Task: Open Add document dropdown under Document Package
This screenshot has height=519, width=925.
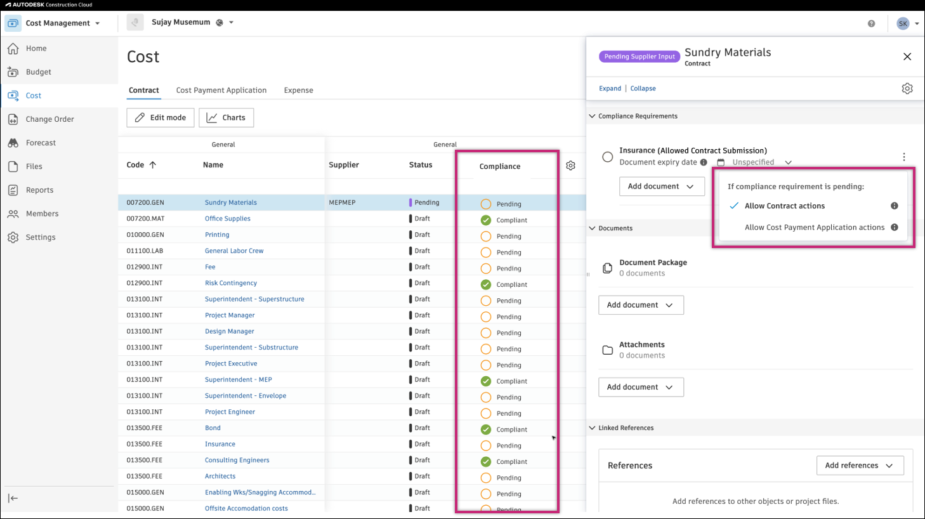Action: click(x=641, y=305)
